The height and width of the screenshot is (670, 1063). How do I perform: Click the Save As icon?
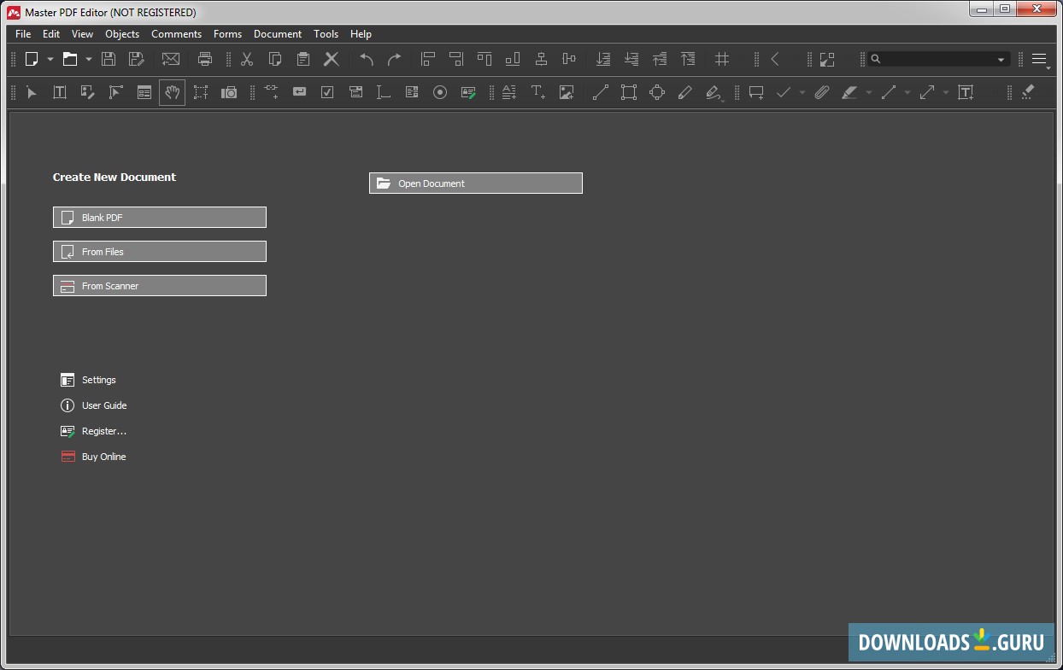coord(136,59)
